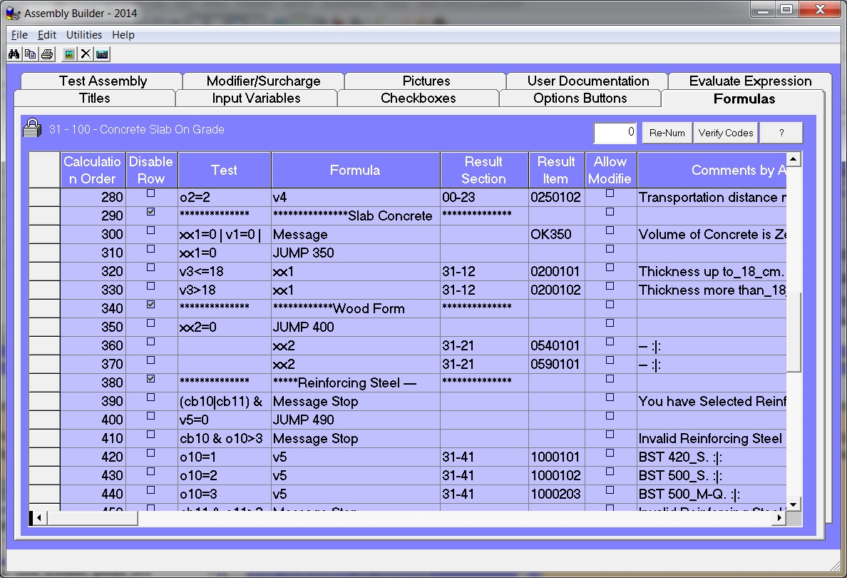Click the X delete toolbar icon

tap(86, 54)
